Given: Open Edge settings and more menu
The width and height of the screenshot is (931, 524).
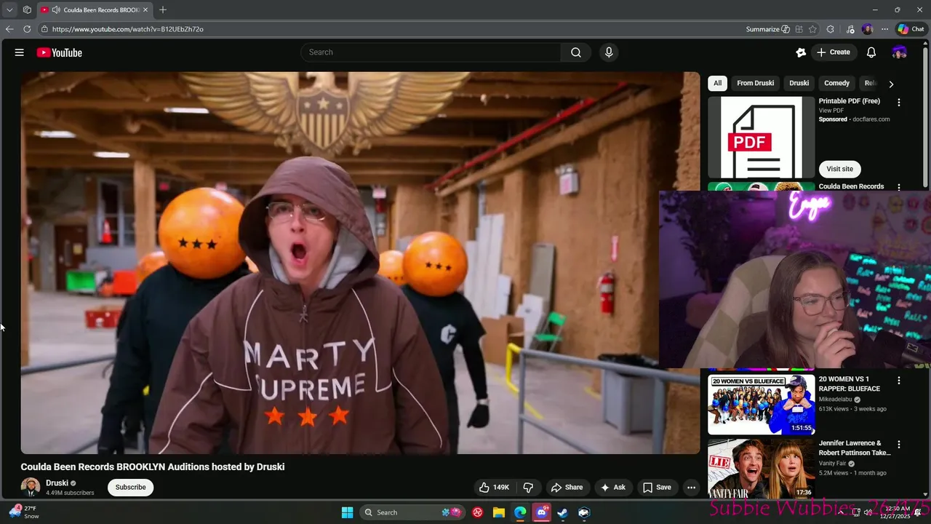Looking at the screenshot, I should [884, 29].
